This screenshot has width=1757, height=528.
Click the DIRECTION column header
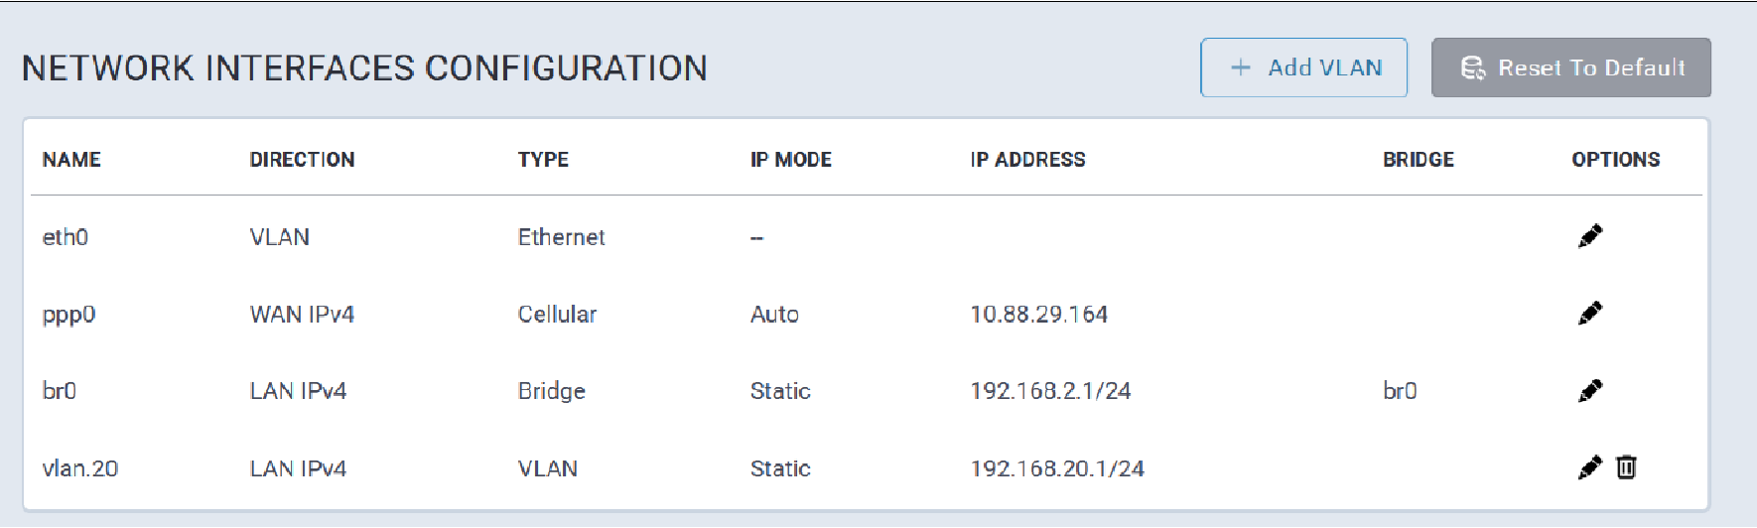pos(302,160)
